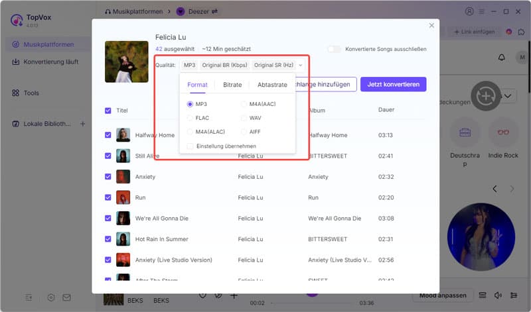Click Link einfügen button
This screenshot has width=531, height=312.
475,32
